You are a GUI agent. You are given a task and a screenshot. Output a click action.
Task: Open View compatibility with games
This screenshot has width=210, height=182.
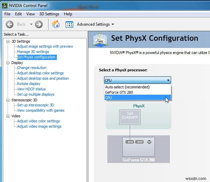point(41,111)
